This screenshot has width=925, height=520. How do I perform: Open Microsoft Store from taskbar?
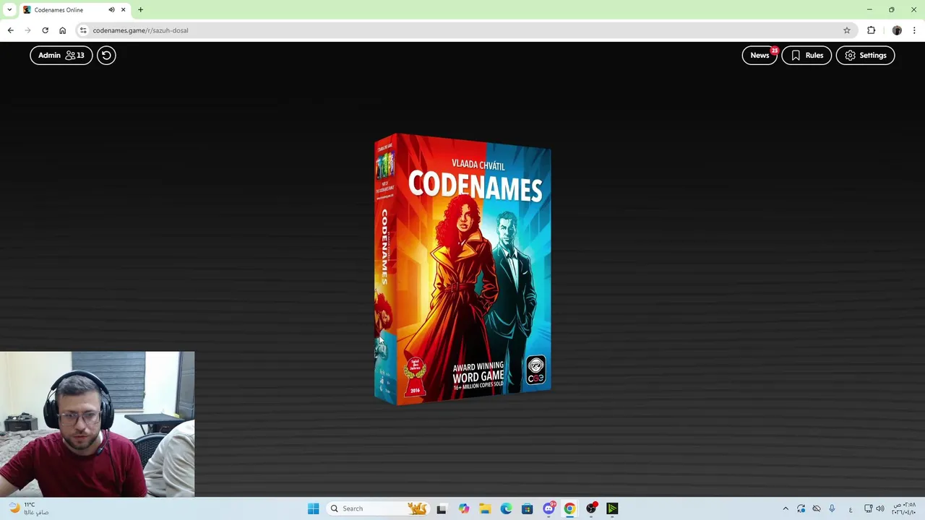[x=527, y=508]
